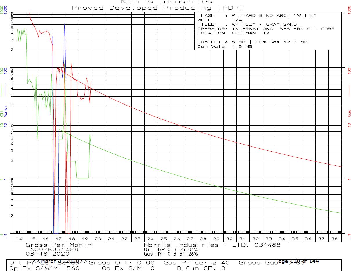This screenshot has width=351, height=271.
Task: Click the year 27 axis label
Action: (190, 239)
